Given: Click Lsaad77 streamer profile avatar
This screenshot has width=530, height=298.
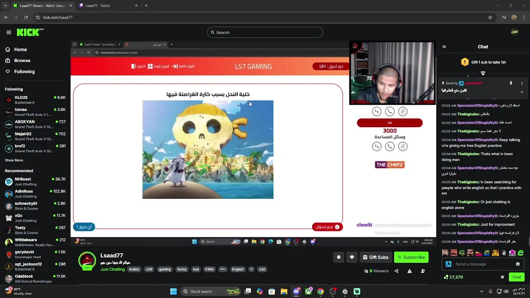Looking at the screenshot, I should click(87, 261).
